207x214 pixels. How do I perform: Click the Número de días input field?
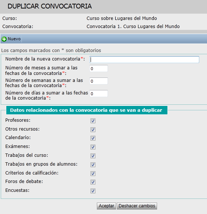[x=99, y=93]
